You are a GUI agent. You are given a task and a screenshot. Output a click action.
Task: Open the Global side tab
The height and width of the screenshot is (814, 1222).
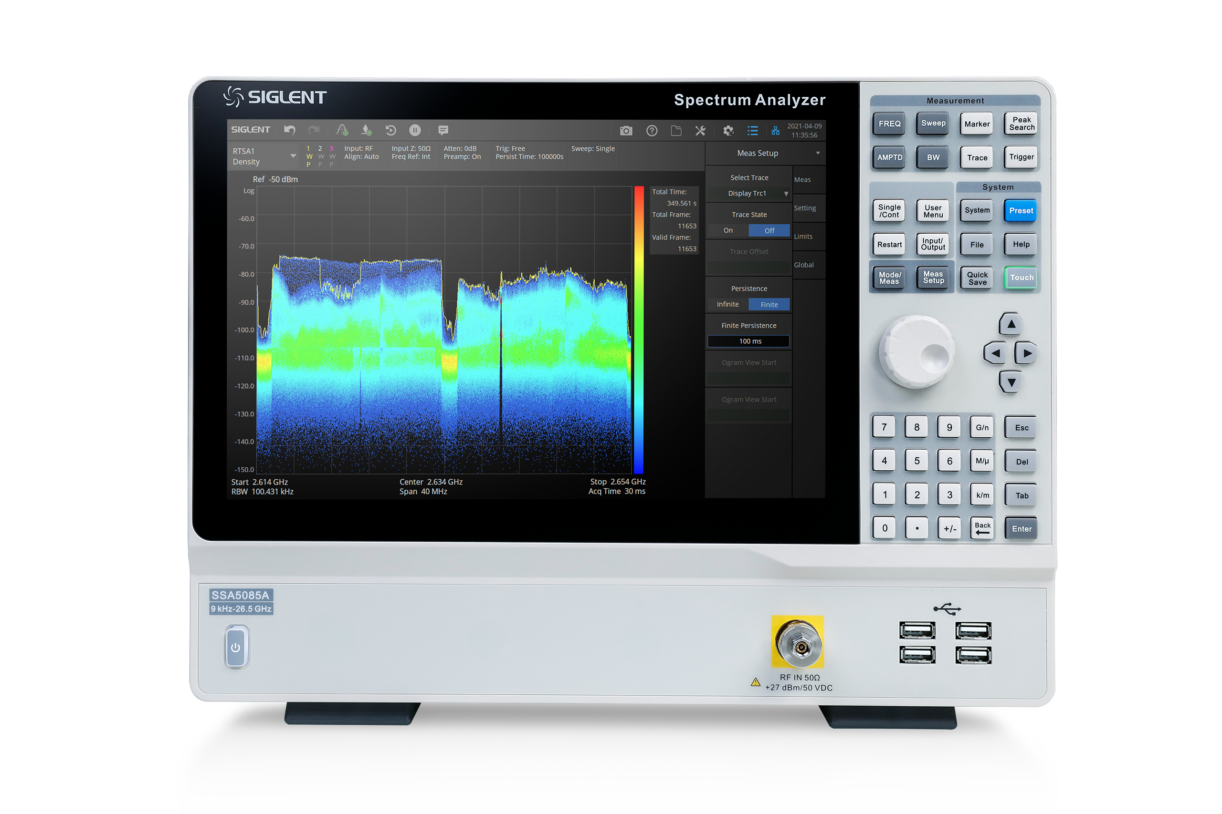(804, 265)
